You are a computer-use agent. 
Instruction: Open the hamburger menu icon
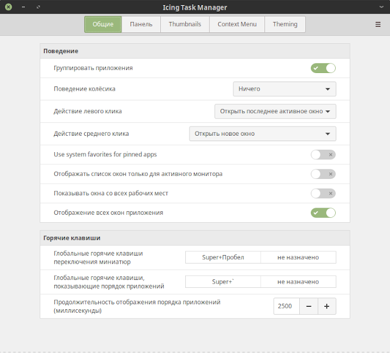378,24
